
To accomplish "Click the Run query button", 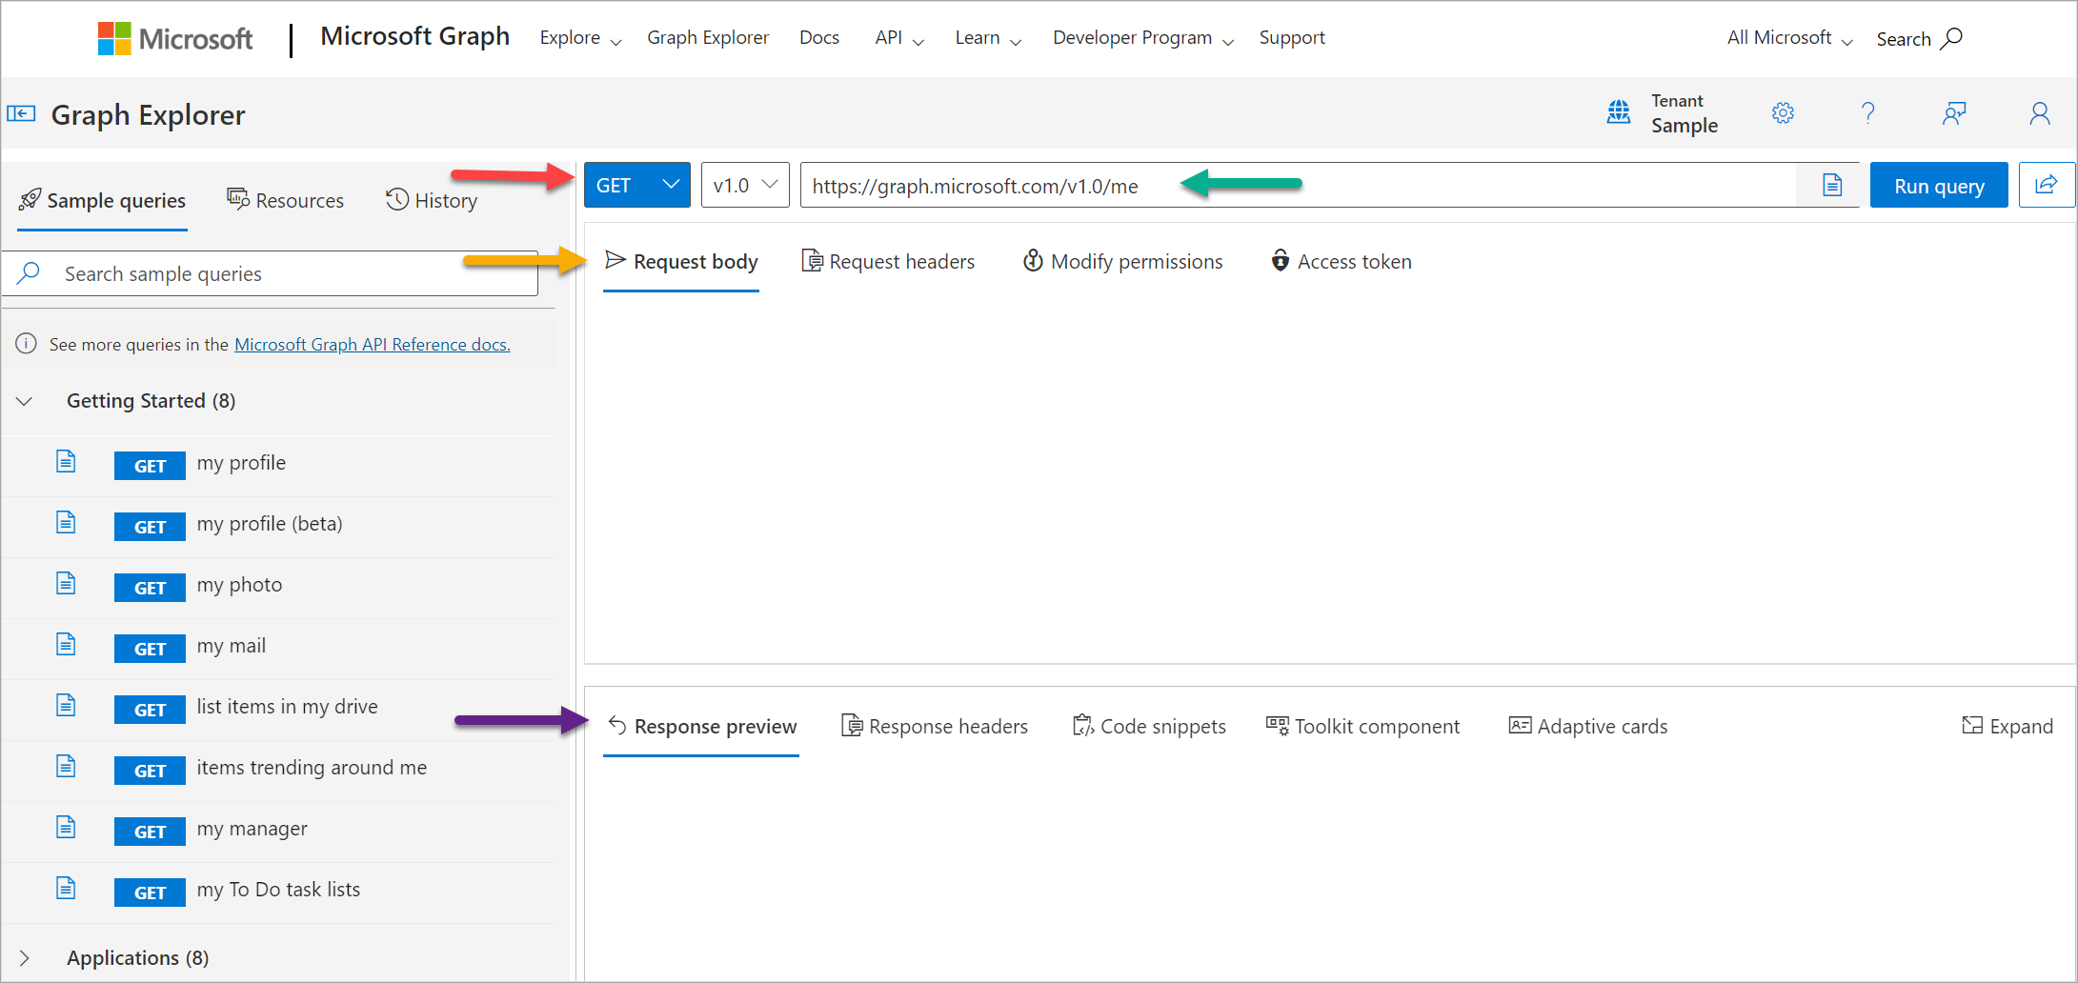I will coord(1939,185).
